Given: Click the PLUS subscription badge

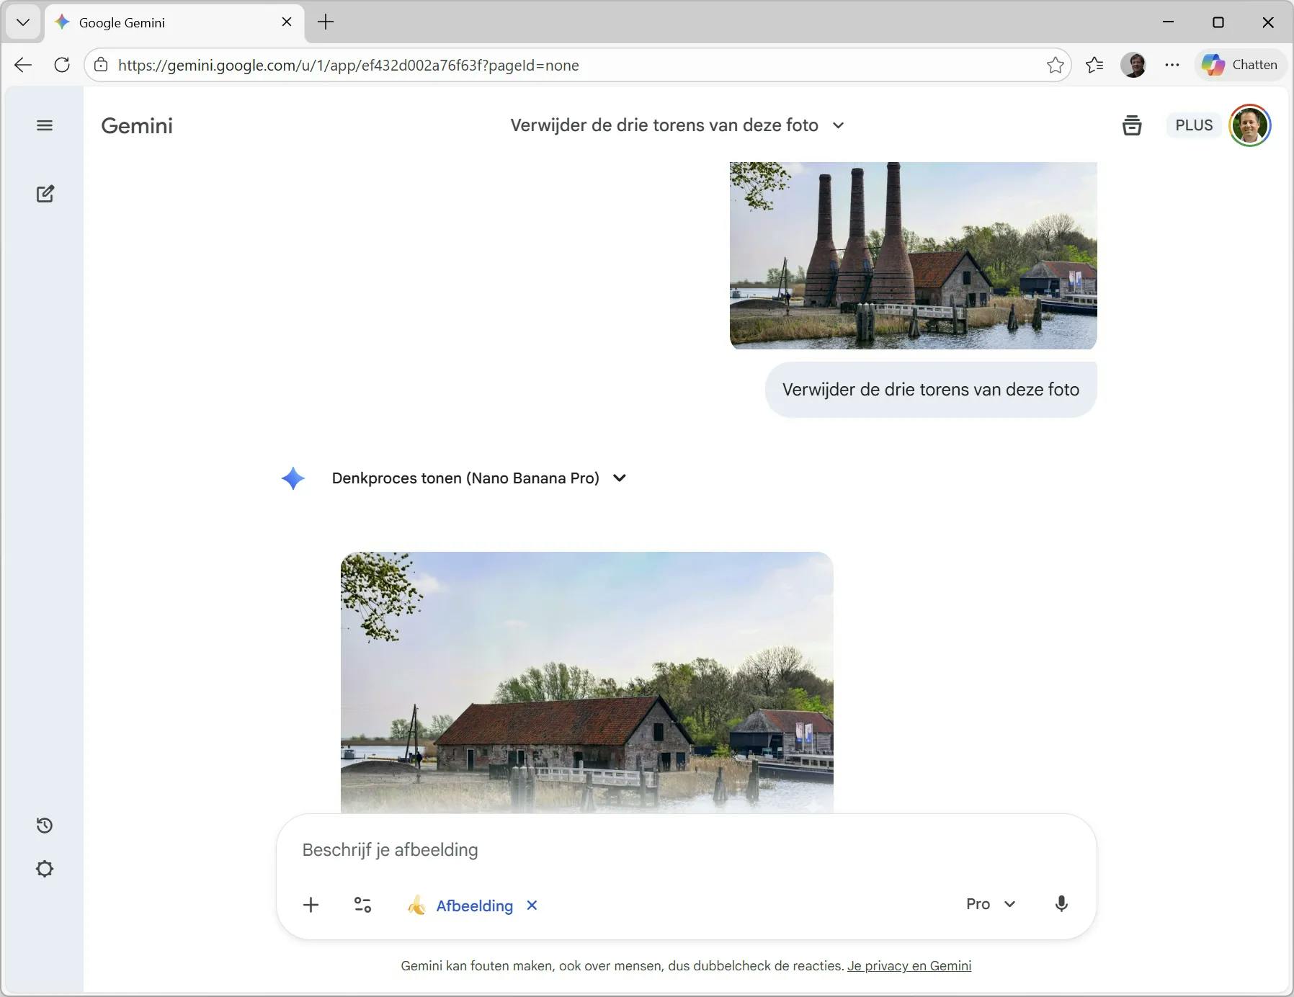Looking at the screenshot, I should point(1194,125).
